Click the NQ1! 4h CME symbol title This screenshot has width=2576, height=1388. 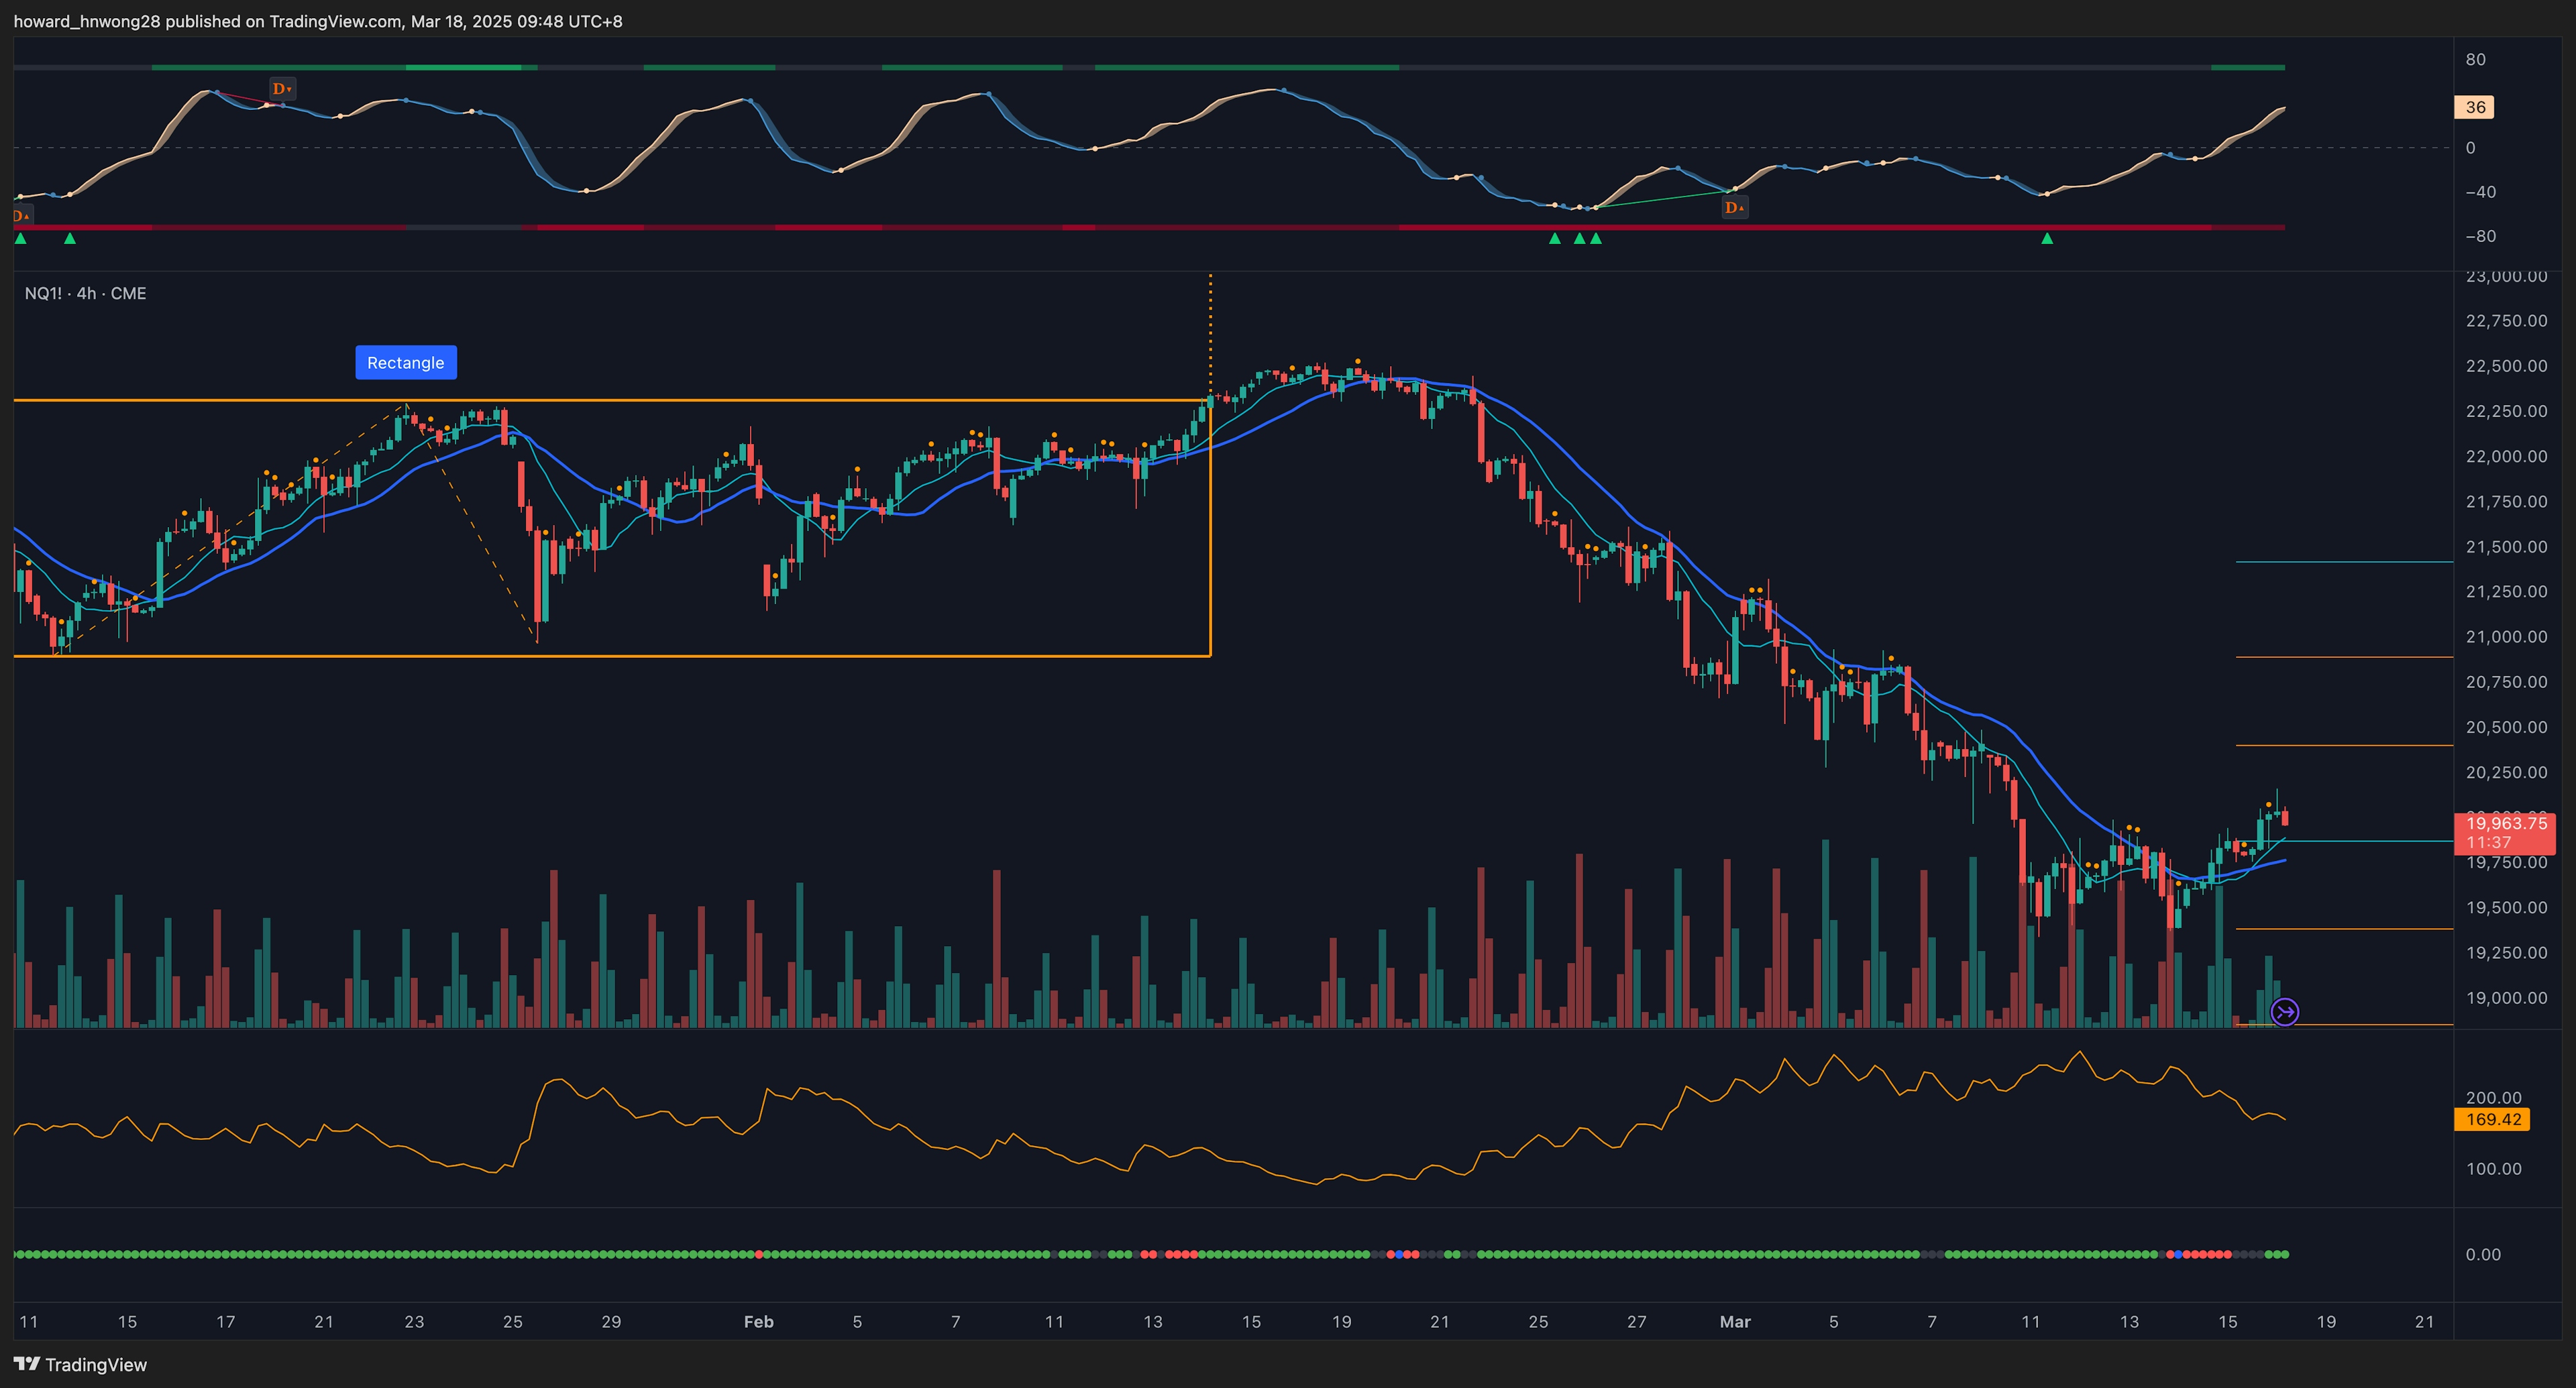coord(85,294)
